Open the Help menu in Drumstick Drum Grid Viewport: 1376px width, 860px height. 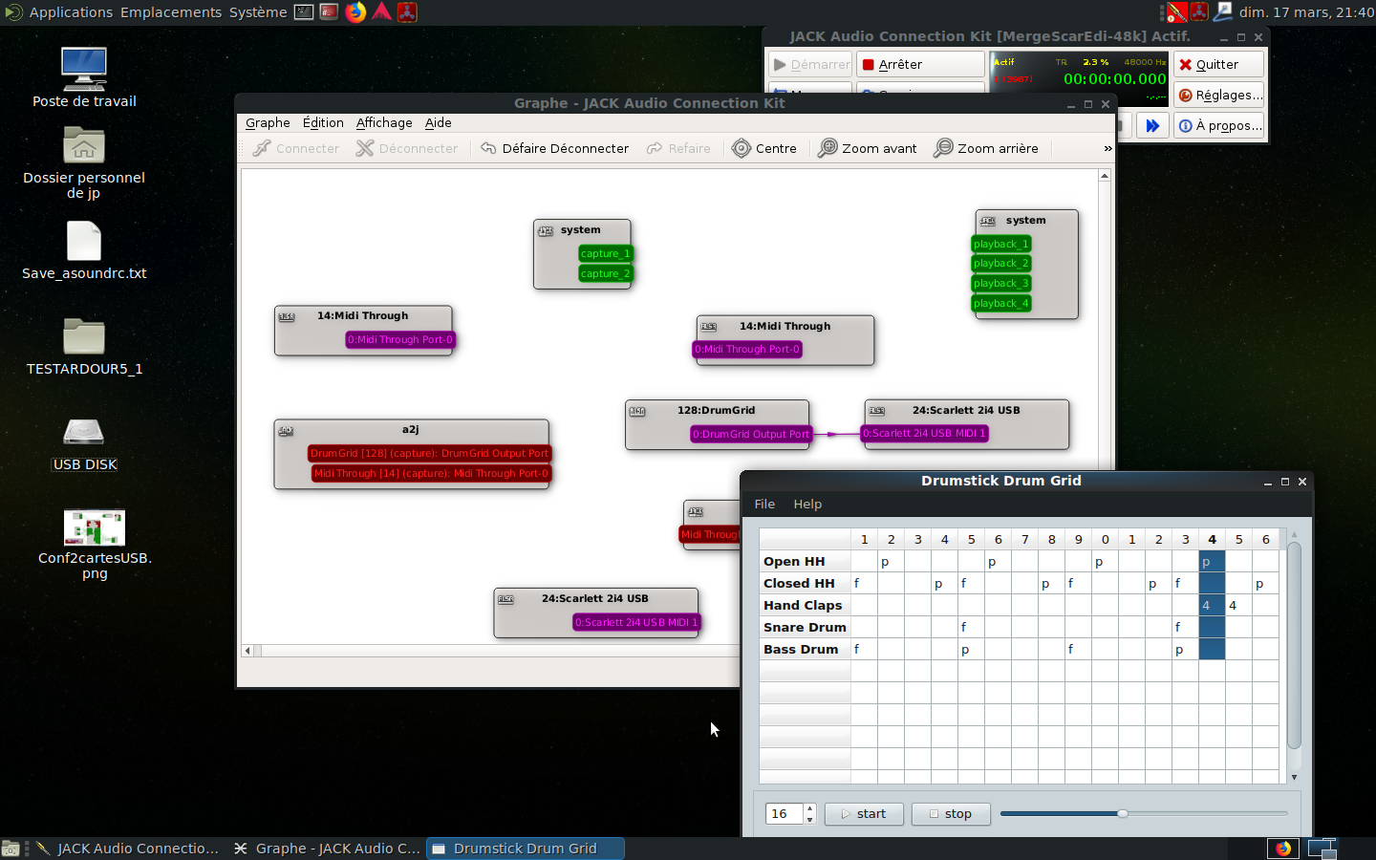tap(807, 504)
